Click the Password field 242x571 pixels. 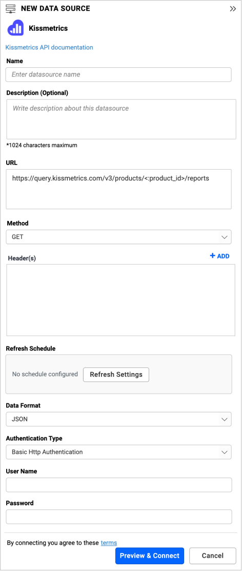119,517
